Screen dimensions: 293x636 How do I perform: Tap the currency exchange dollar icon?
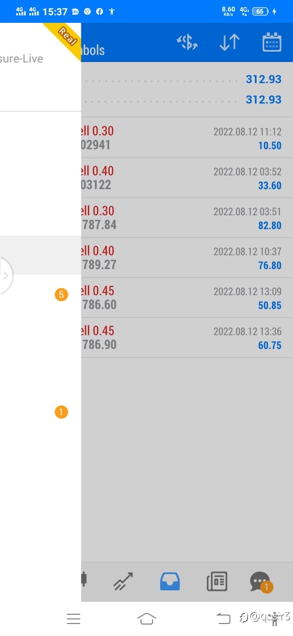tap(187, 42)
